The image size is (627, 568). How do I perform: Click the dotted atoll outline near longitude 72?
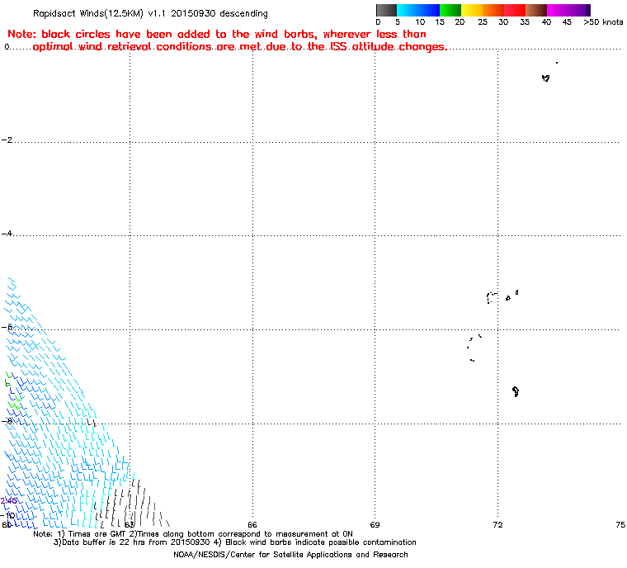[493, 298]
